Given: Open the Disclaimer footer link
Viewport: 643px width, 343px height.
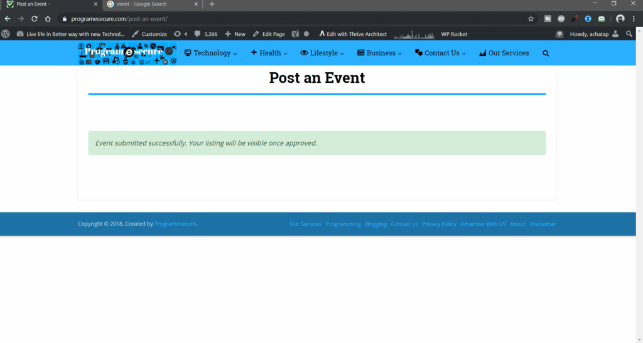Looking at the screenshot, I should pyautogui.click(x=543, y=224).
